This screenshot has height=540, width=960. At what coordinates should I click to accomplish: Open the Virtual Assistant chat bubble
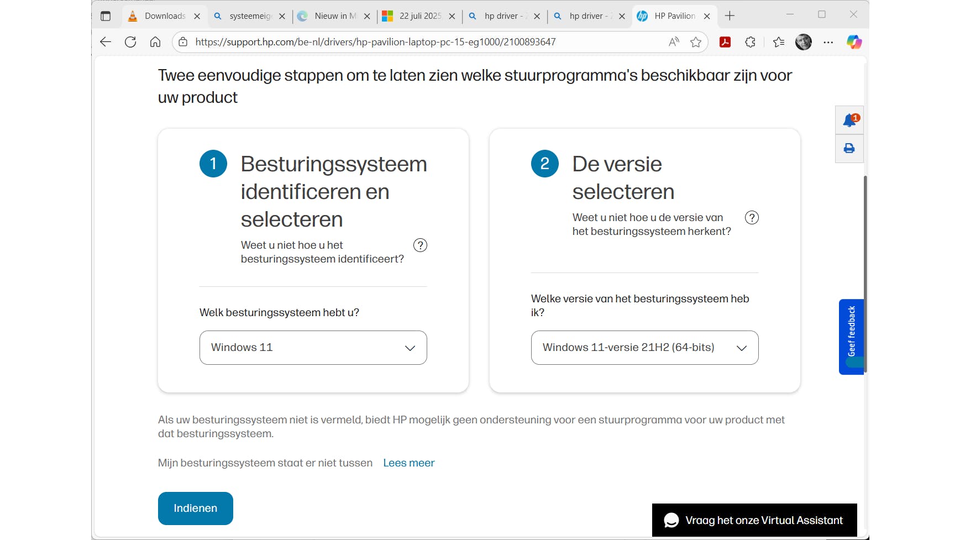671,520
